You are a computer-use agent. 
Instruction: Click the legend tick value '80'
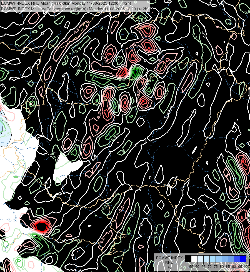(x=222, y=267)
